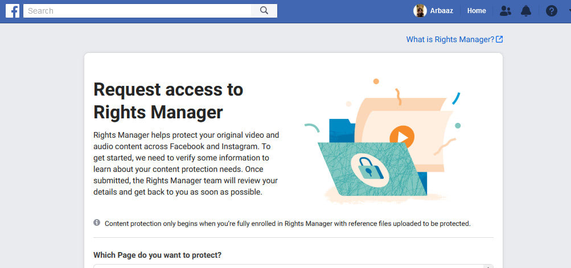Open the "What is Rights Manager?" link
Screen dimensions: 571x268
click(450, 39)
